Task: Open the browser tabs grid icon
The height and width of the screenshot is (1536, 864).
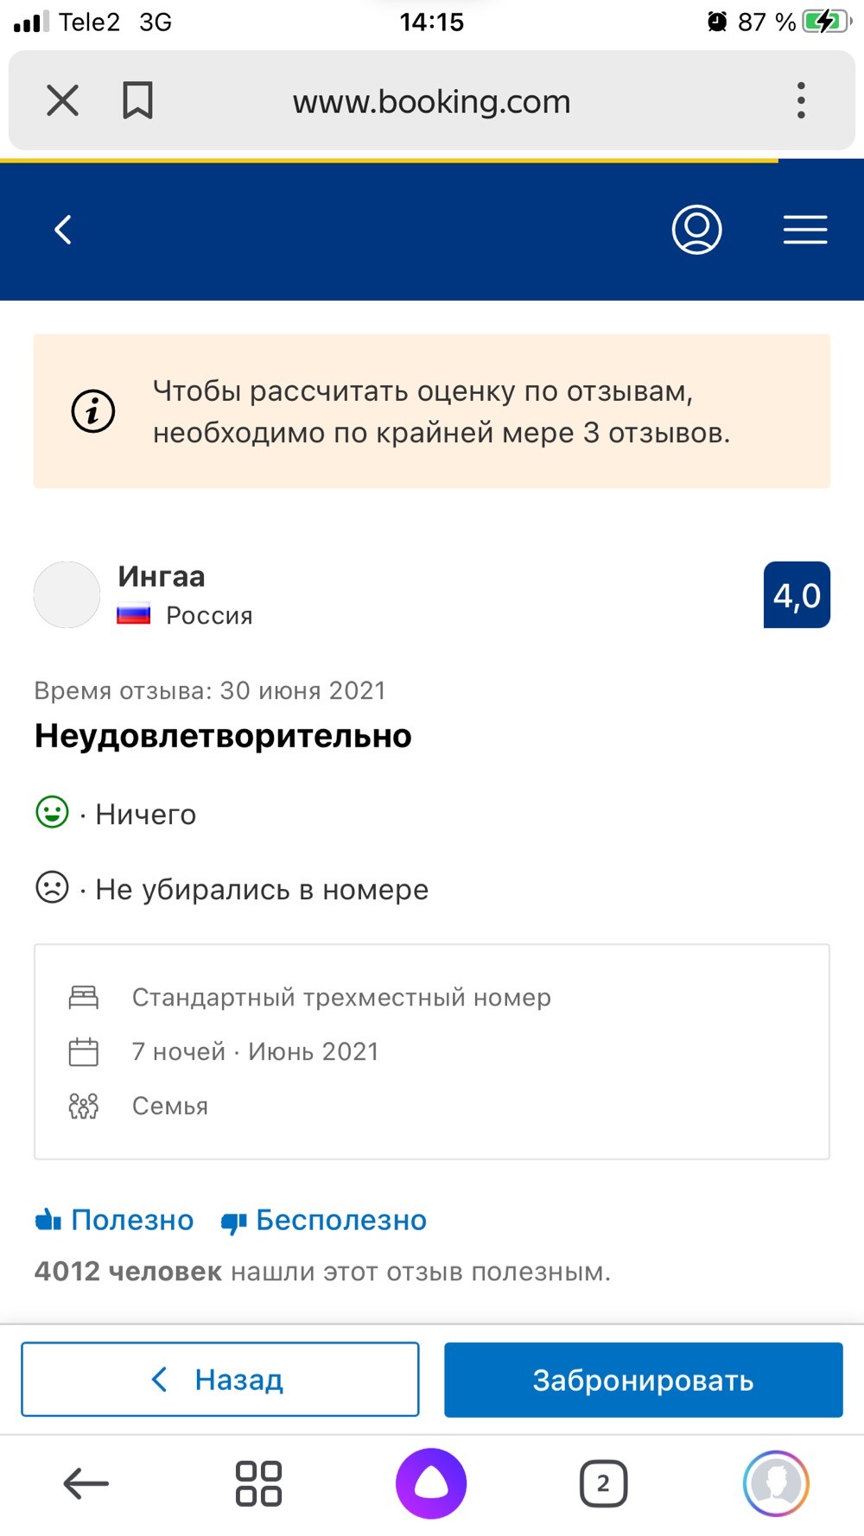Action: 258,1484
